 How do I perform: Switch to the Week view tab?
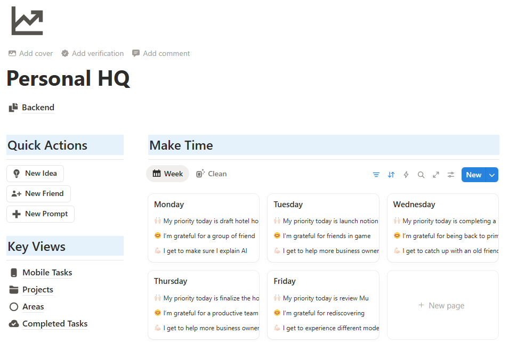coord(167,174)
